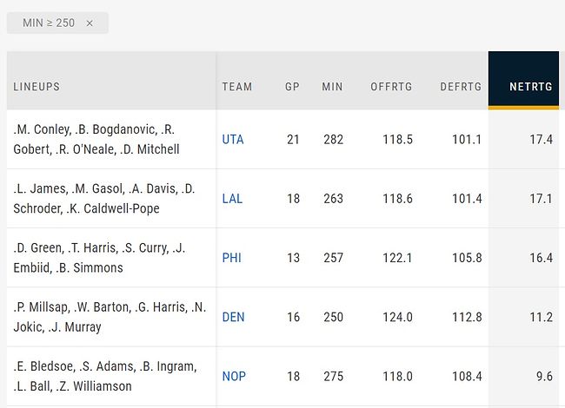Click the TEAM column header

click(237, 87)
